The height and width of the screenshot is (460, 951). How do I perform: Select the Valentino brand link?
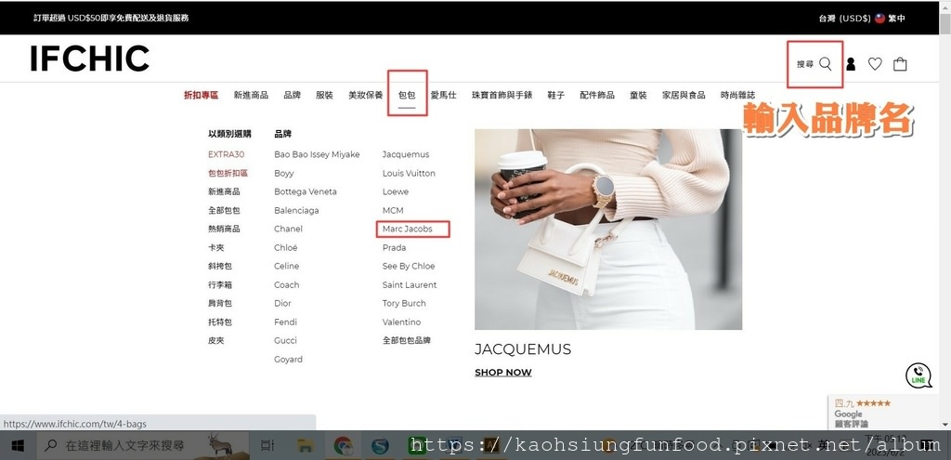pyautogui.click(x=401, y=322)
